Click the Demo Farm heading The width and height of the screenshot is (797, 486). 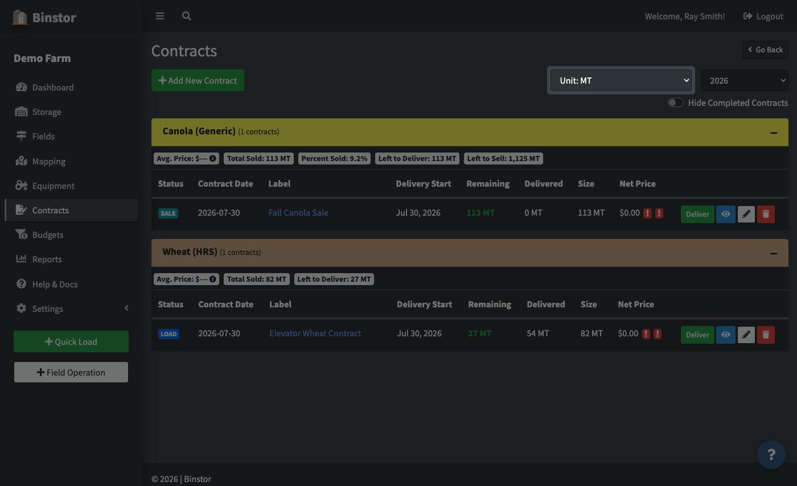[x=42, y=58]
